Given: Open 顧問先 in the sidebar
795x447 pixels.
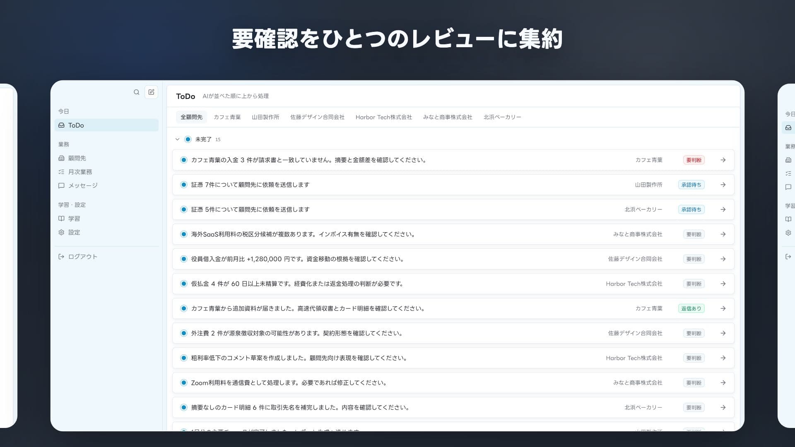Looking at the screenshot, I should [106, 158].
